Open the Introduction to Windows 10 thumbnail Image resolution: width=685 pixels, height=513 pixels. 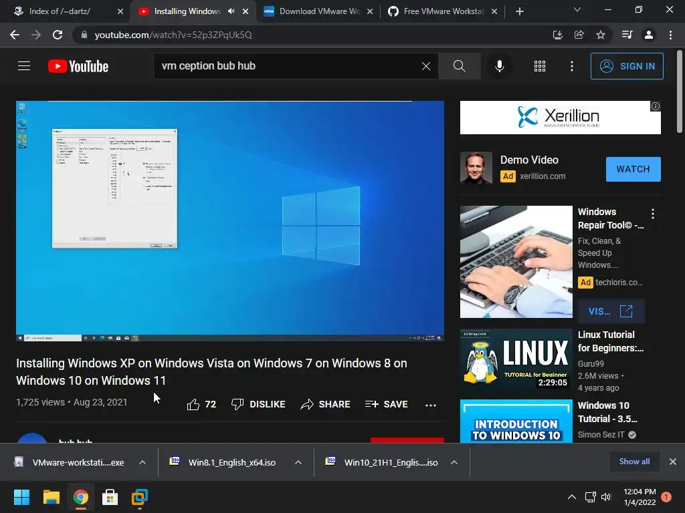pos(516,421)
